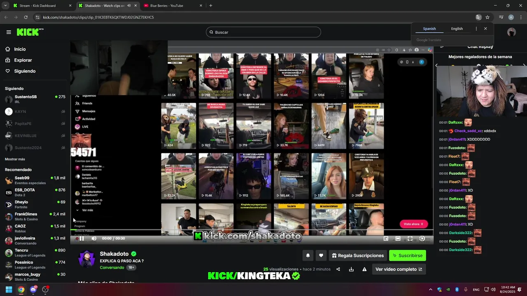Screen dimensions: 527x296
Task: Open the user profile avatar menu
Action: pos(511,32)
